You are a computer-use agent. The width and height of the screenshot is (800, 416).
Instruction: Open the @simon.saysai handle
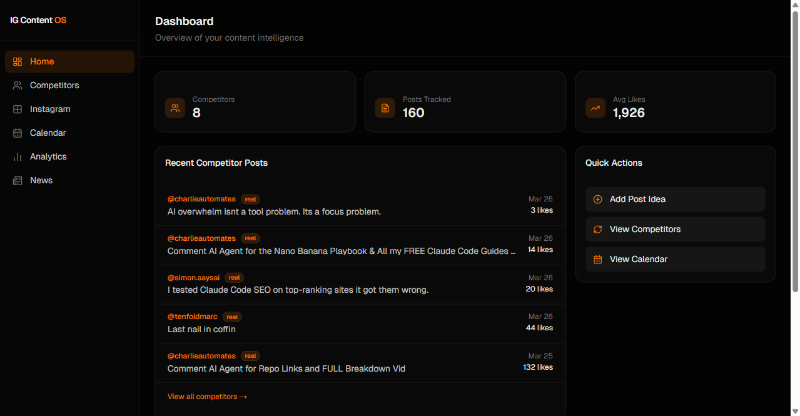[x=194, y=277]
